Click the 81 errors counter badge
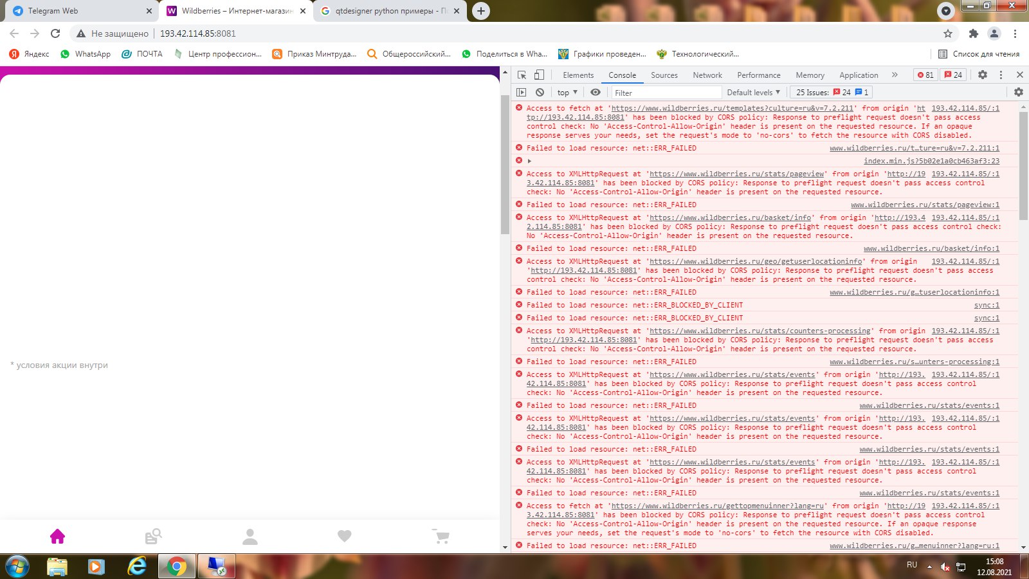The width and height of the screenshot is (1029, 579). (925, 75)
